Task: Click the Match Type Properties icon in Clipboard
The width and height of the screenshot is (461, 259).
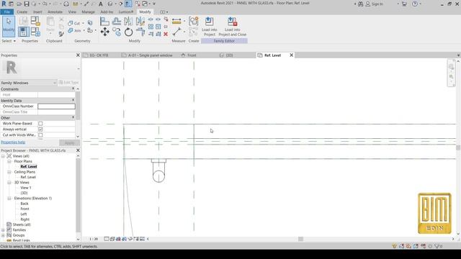Action: tap(61, 34)
